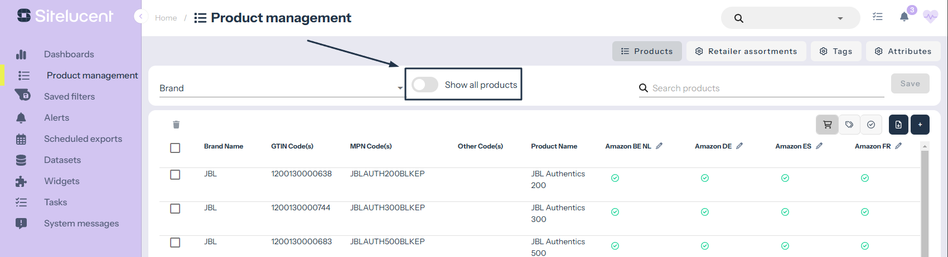Open the notifications bell icon
The image size is (948, 257).
tap(905, 17)
